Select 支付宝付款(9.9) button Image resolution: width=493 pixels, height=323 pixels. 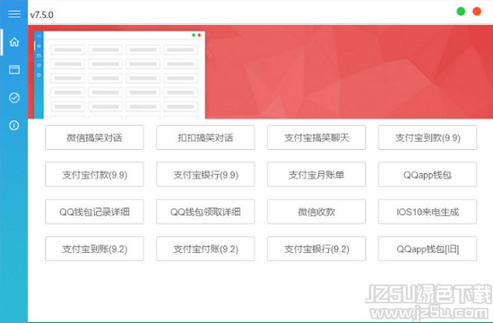[x=94, y=174]
